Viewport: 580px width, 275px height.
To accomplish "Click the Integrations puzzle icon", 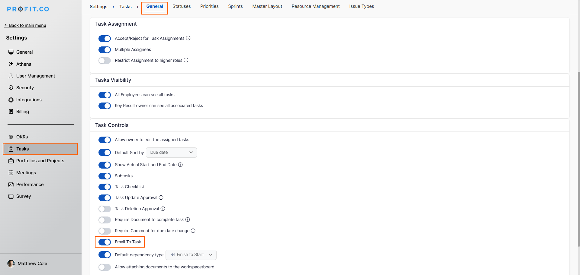I will click(11, 100).
